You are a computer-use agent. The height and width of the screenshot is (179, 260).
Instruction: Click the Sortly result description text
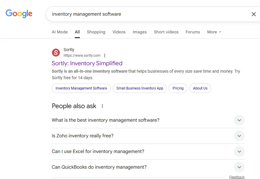tap(146, 74)
